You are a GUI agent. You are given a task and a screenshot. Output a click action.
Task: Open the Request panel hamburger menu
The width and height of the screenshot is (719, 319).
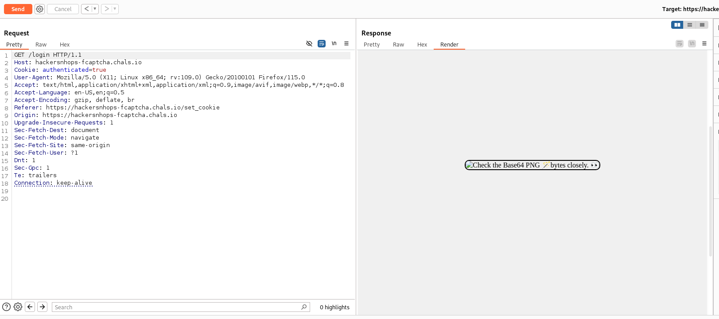346,43
